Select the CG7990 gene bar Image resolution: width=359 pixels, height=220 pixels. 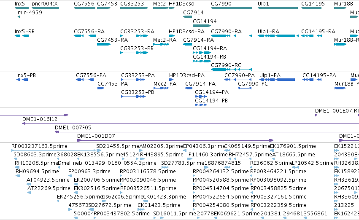(x=232, y=8)
